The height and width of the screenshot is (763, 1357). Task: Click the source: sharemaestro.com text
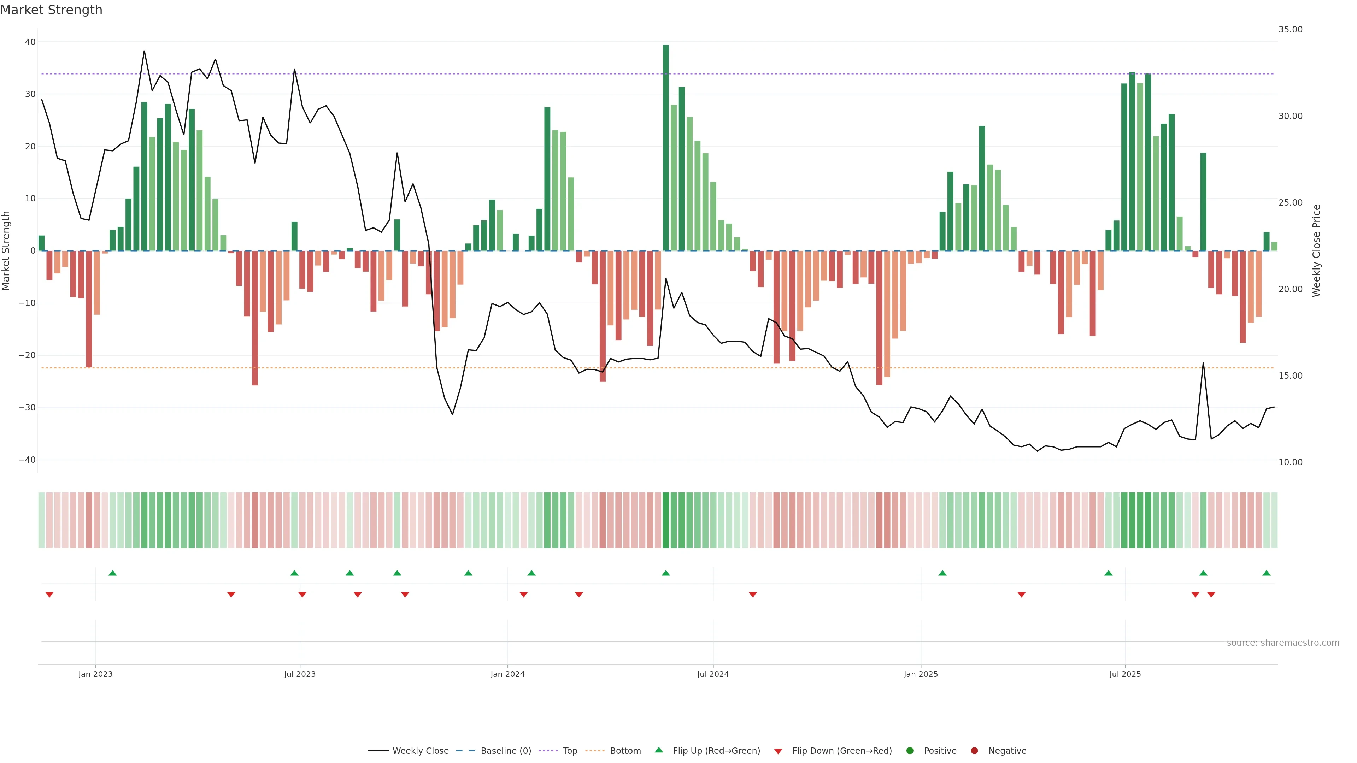coord(1283,643)
